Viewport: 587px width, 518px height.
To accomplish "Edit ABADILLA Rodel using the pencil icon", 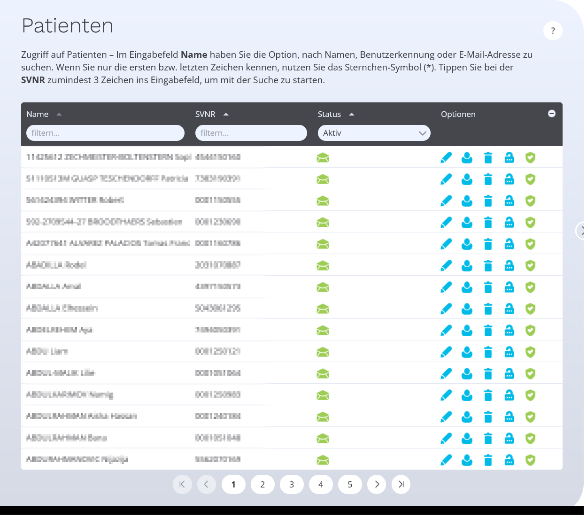I will point(446,266).
